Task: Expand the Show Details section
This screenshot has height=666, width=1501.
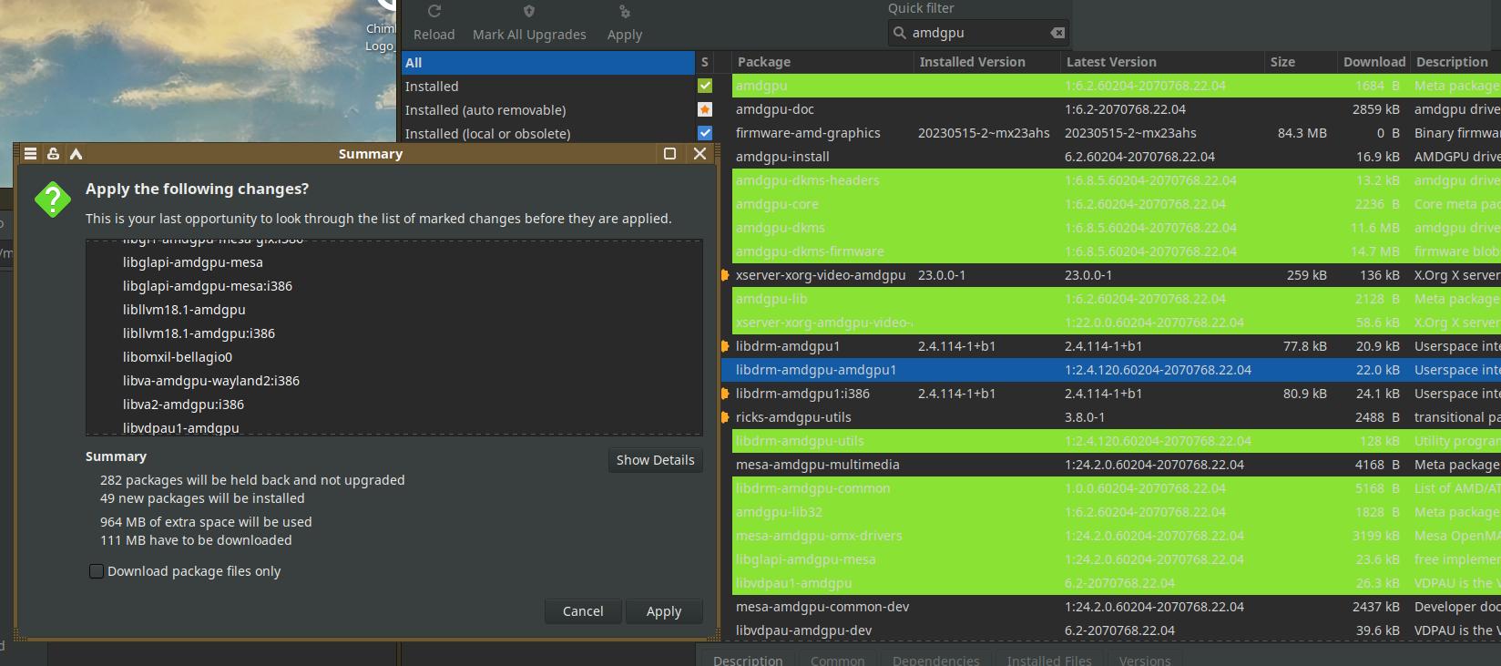Action: [x=655, y=460]
